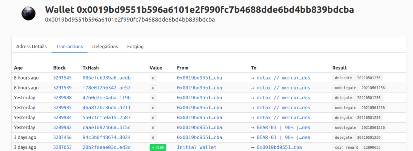Open block 3289985
The height and width of the screenshot is (151, 413).
click(x=62, y=108)
